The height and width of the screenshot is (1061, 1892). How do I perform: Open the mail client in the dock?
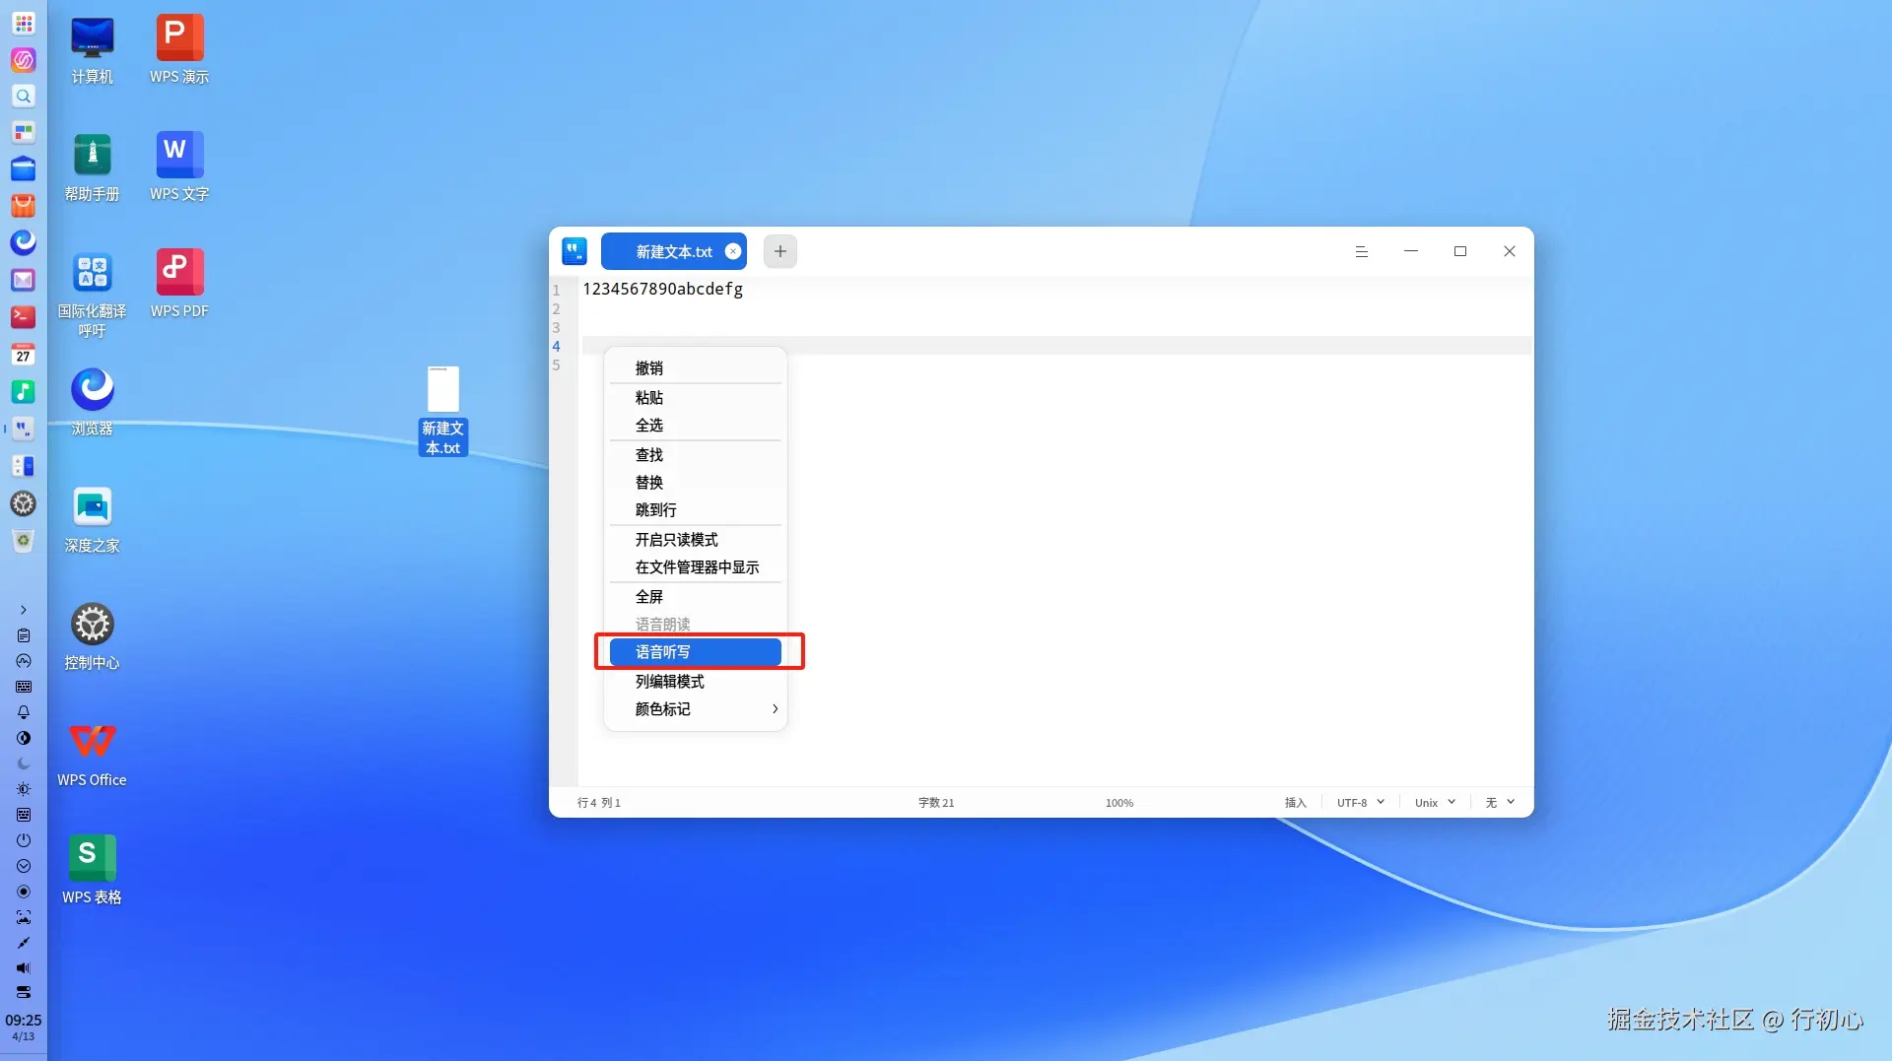[24, 280]
